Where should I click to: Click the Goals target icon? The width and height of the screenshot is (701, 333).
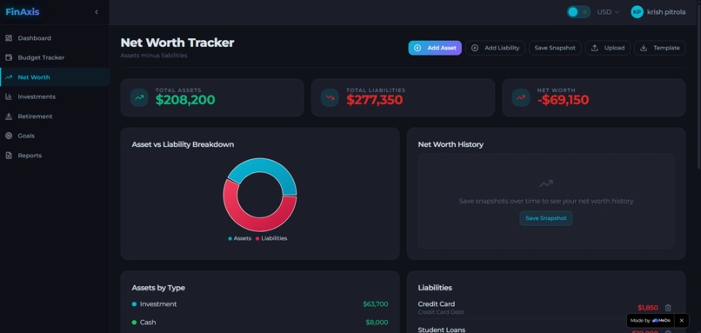coord(9,136)
